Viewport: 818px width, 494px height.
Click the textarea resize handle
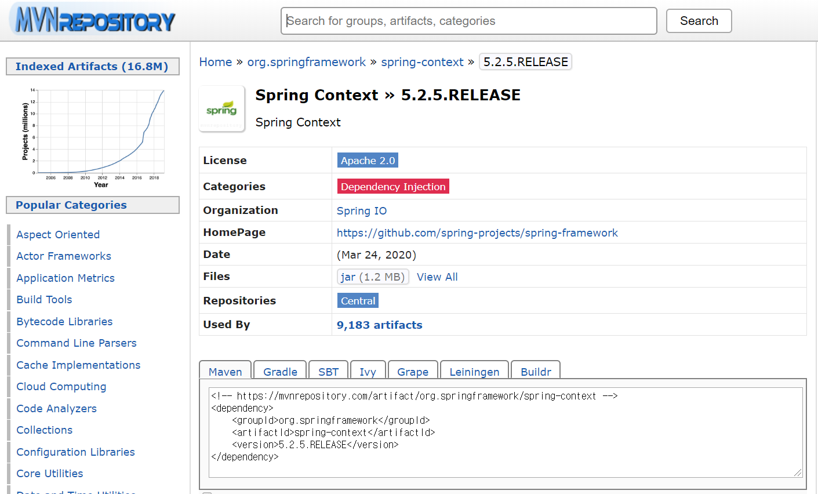click(798, 473)
